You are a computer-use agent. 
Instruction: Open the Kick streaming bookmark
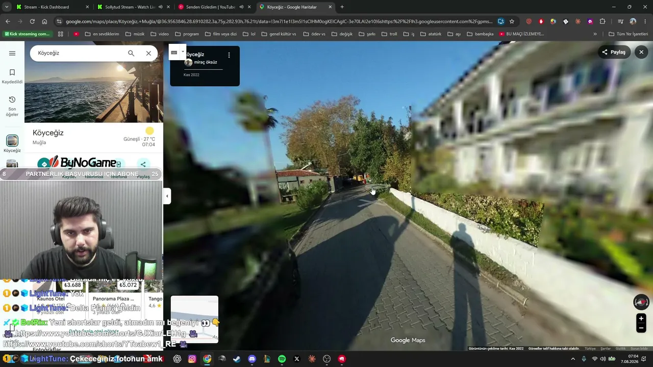[27, 34]
